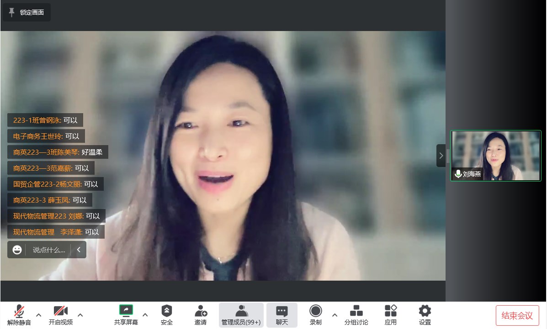Open 分组讨论 breakout rooms
The image size is (547, 329).
(x=356, y=315)
